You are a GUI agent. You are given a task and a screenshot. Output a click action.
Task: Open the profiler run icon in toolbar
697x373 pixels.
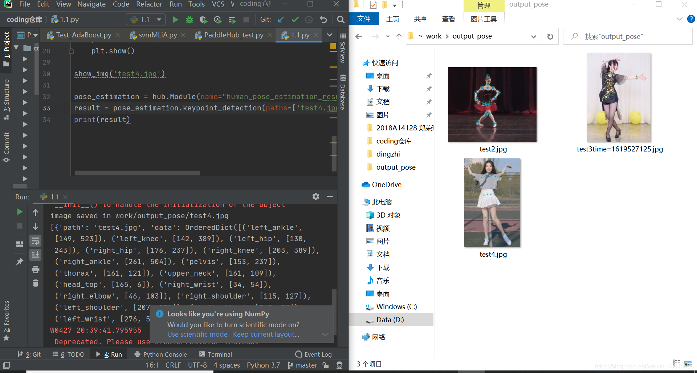[x=217, y=20]
